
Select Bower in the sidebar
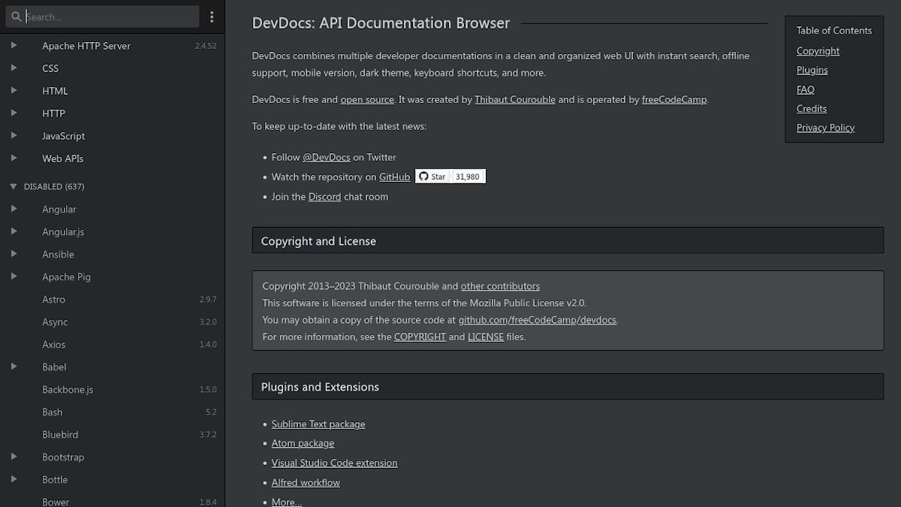112,499
